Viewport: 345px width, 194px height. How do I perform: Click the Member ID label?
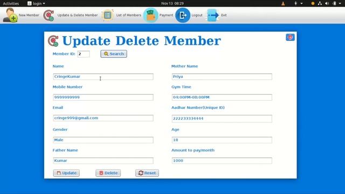pos(64,54)
